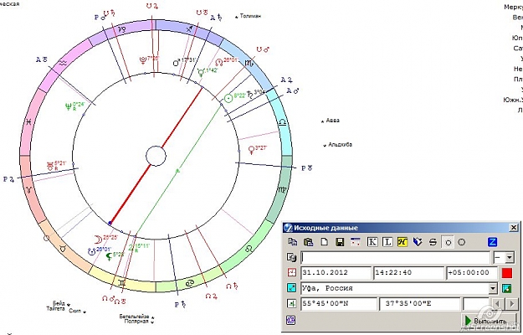Open the map icon right of the city field

(506, 288)
